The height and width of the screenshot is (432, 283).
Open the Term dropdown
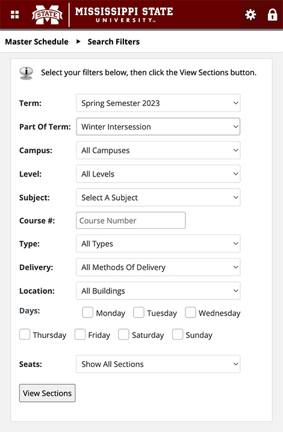coord(158,103)
